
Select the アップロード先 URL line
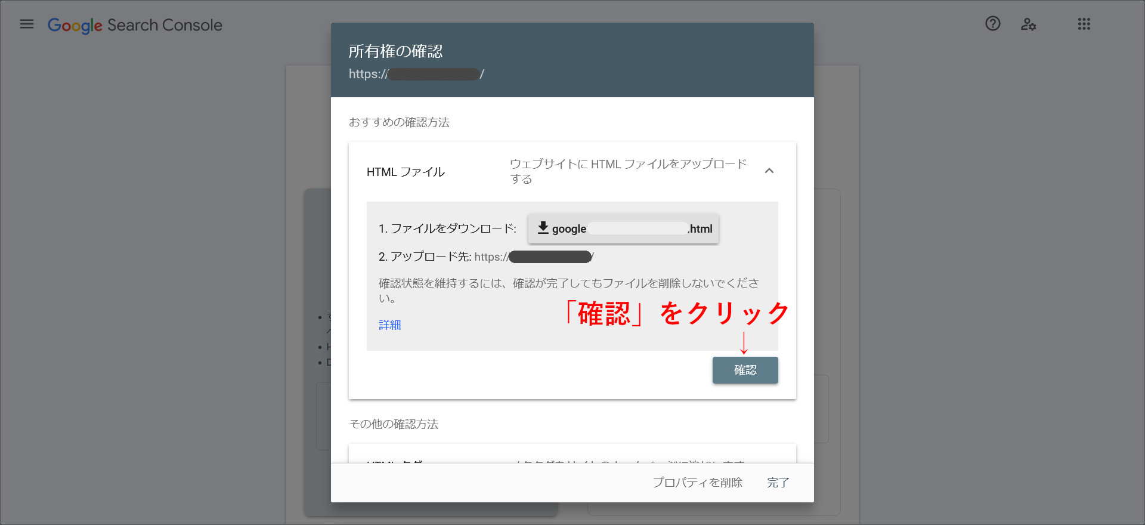click(486, 257)
